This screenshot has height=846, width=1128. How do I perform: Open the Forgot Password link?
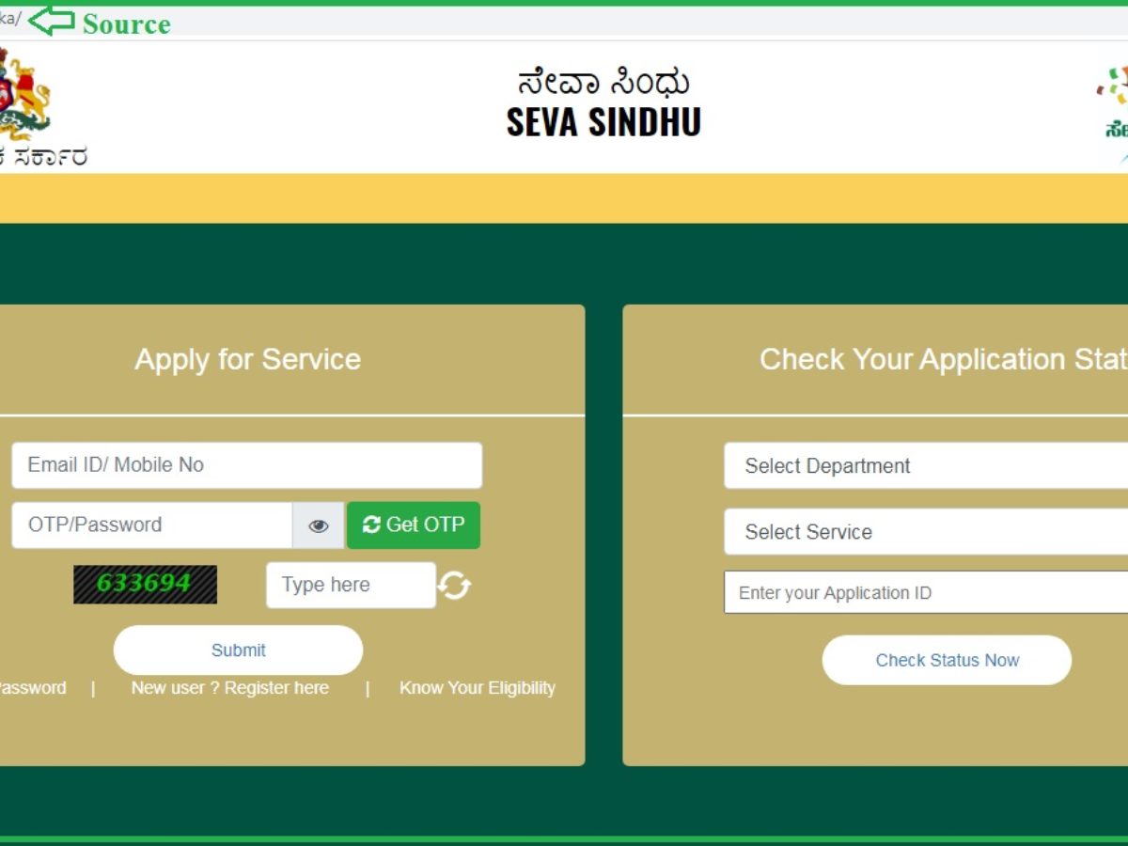32,688
